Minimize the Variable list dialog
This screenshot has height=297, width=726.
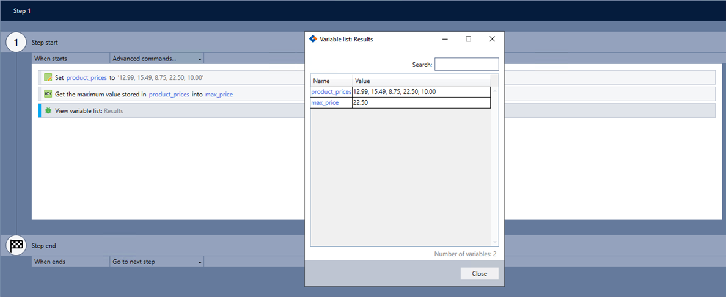(445, 39)
